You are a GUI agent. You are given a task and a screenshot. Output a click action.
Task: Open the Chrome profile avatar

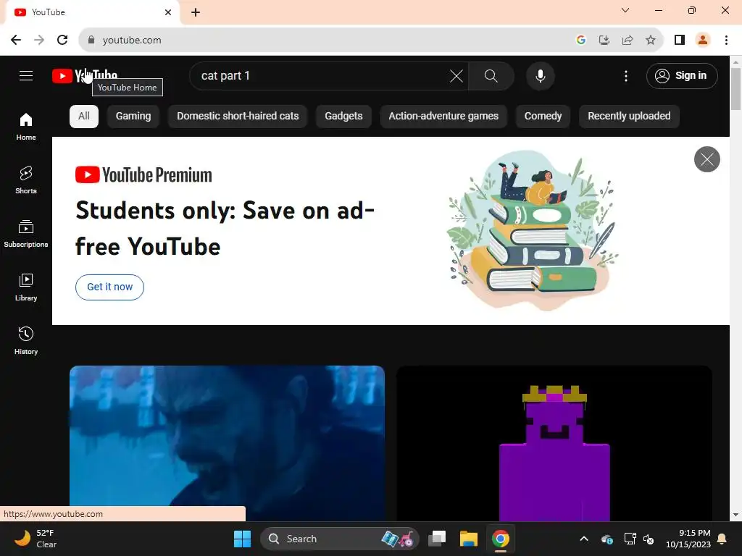pos(703,41)
